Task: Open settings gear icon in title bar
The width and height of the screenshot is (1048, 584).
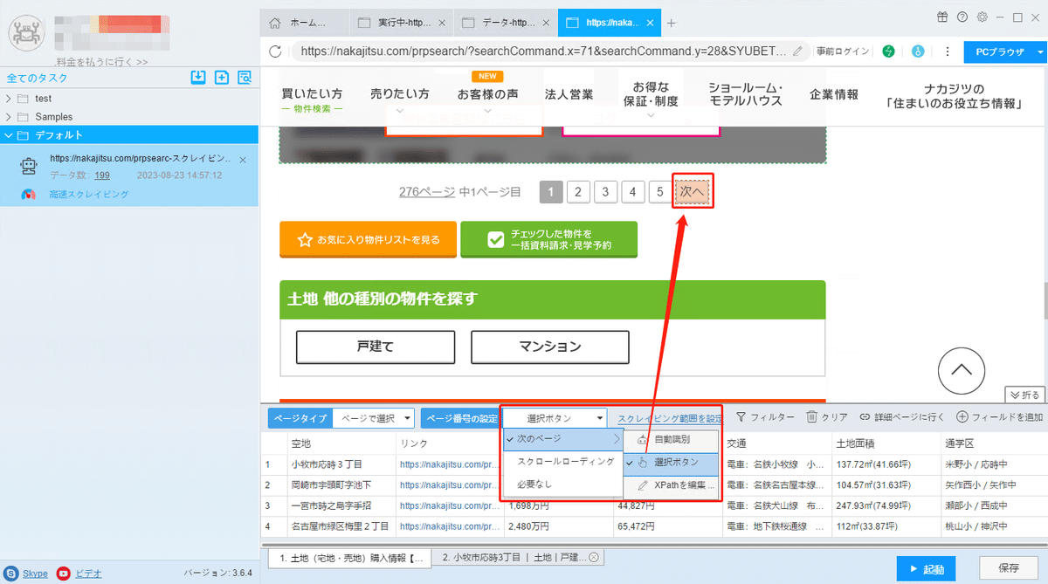Action: (982, 17)
